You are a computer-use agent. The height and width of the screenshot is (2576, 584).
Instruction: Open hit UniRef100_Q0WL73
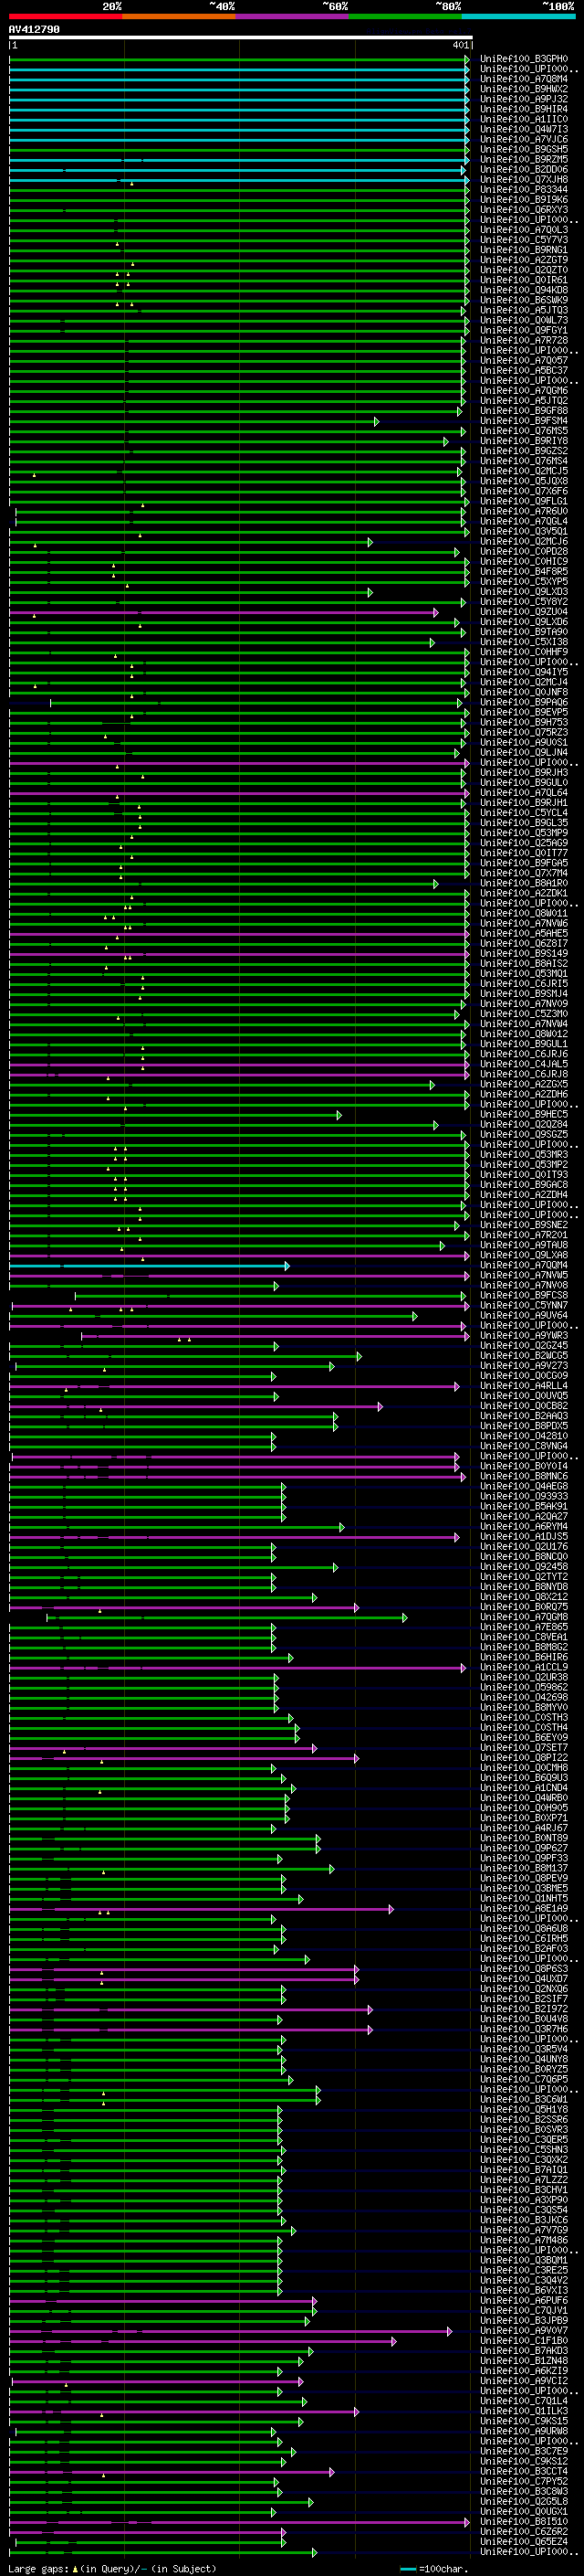coord(524,320)
